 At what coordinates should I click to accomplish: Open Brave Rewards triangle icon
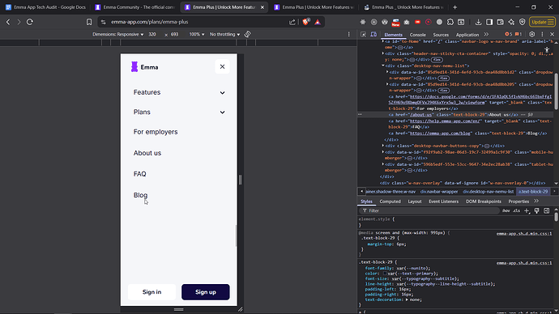click(x=318, y=22)
